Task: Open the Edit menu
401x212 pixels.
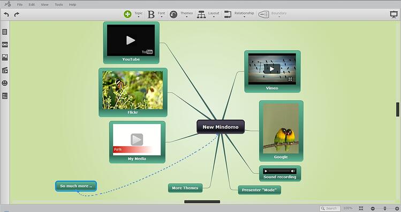Action: [32, 5]
